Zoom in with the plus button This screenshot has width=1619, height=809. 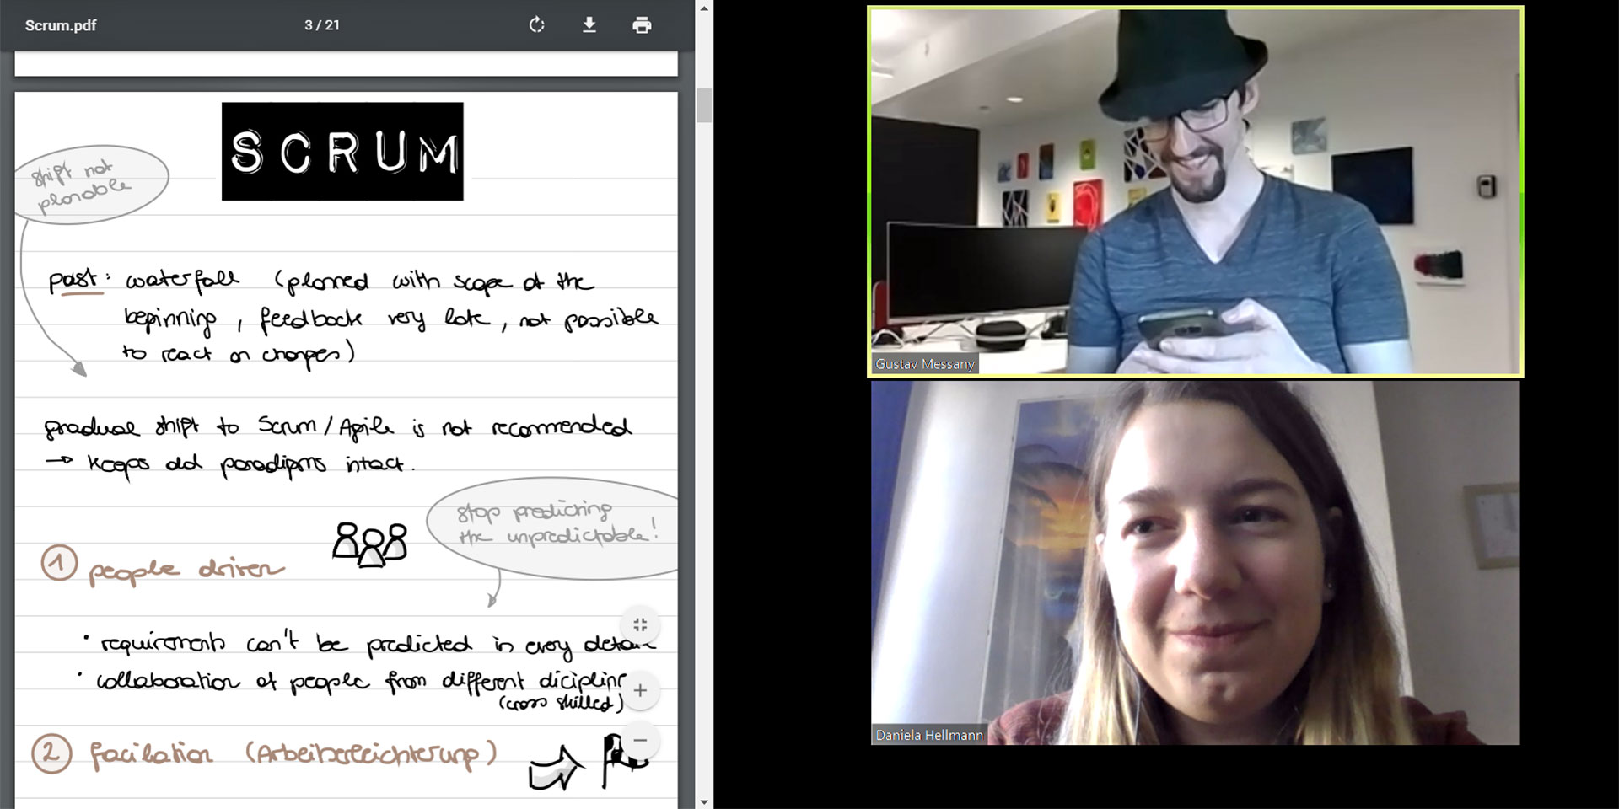pyautogui.click(x=640, y=690)
